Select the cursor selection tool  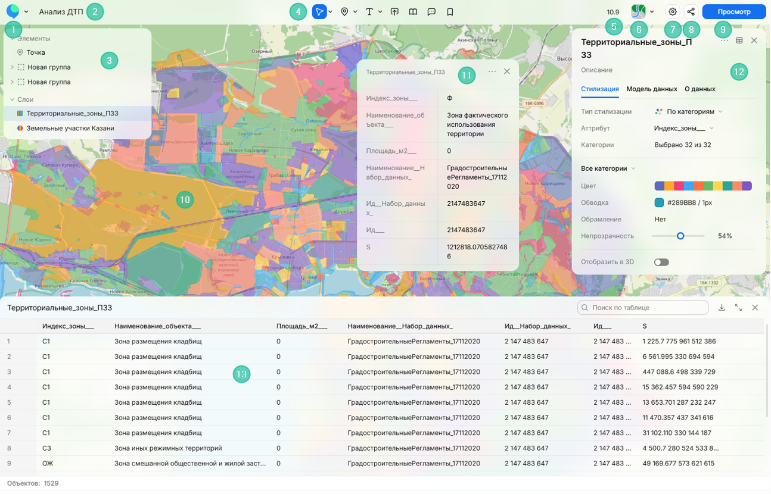(319, 12)
